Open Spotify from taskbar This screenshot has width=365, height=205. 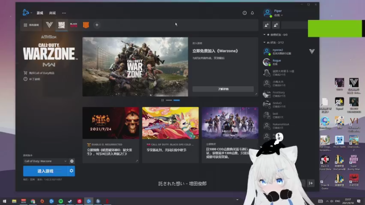61,201
